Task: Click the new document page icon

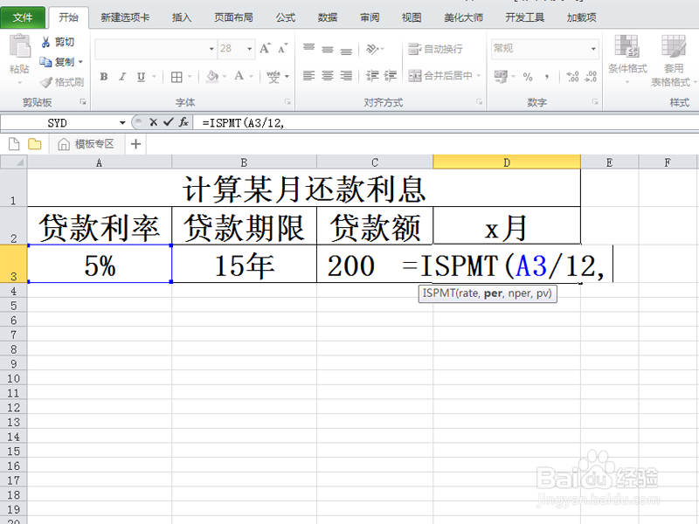Action: click(x=14, y=144)
